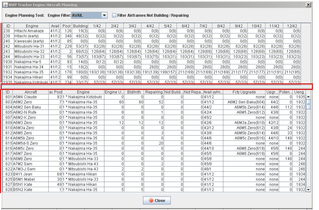This screenshot has height=210, width=319.
Task: Select the Nakajima Ha-5 engine row
Action: (x=152, y=62)
